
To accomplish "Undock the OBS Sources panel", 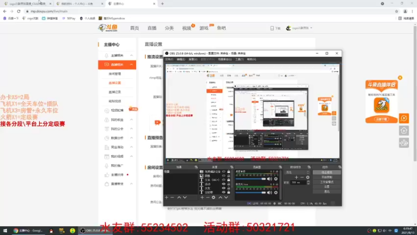I will point(231,167).
